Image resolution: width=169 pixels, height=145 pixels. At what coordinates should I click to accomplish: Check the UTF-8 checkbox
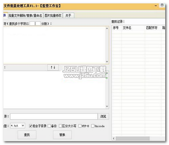[x=80, y=126]
